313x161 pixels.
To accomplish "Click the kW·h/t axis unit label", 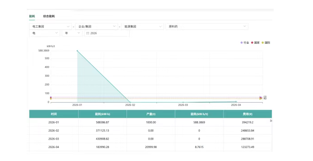I will [51, 46].
